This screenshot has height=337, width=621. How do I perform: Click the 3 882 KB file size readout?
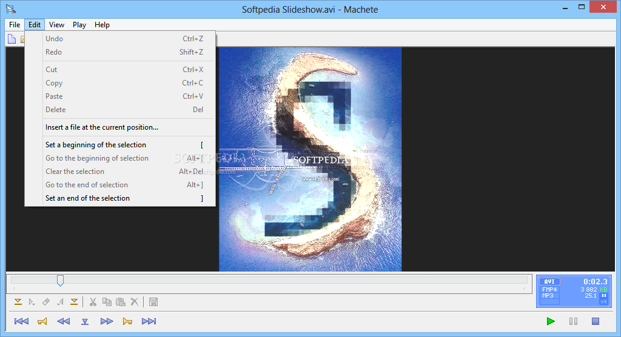click(594, 290)
